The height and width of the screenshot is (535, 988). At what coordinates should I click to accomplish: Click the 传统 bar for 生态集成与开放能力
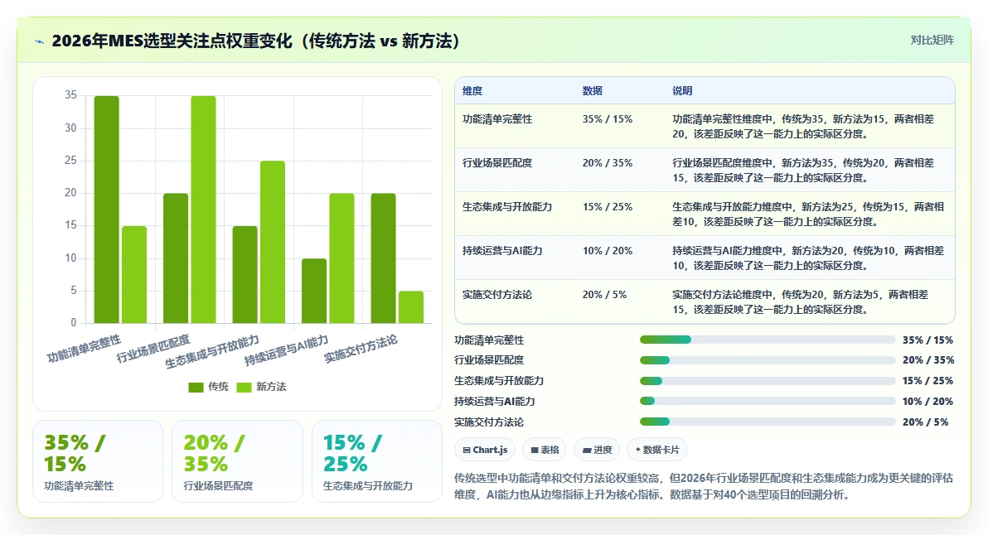pos(245,274)
